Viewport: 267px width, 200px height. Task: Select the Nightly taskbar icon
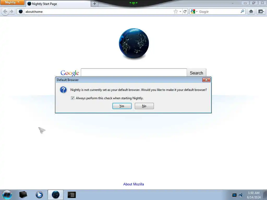point(56,195)
